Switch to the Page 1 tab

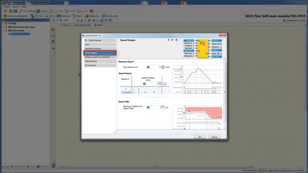tap(99, 25)
